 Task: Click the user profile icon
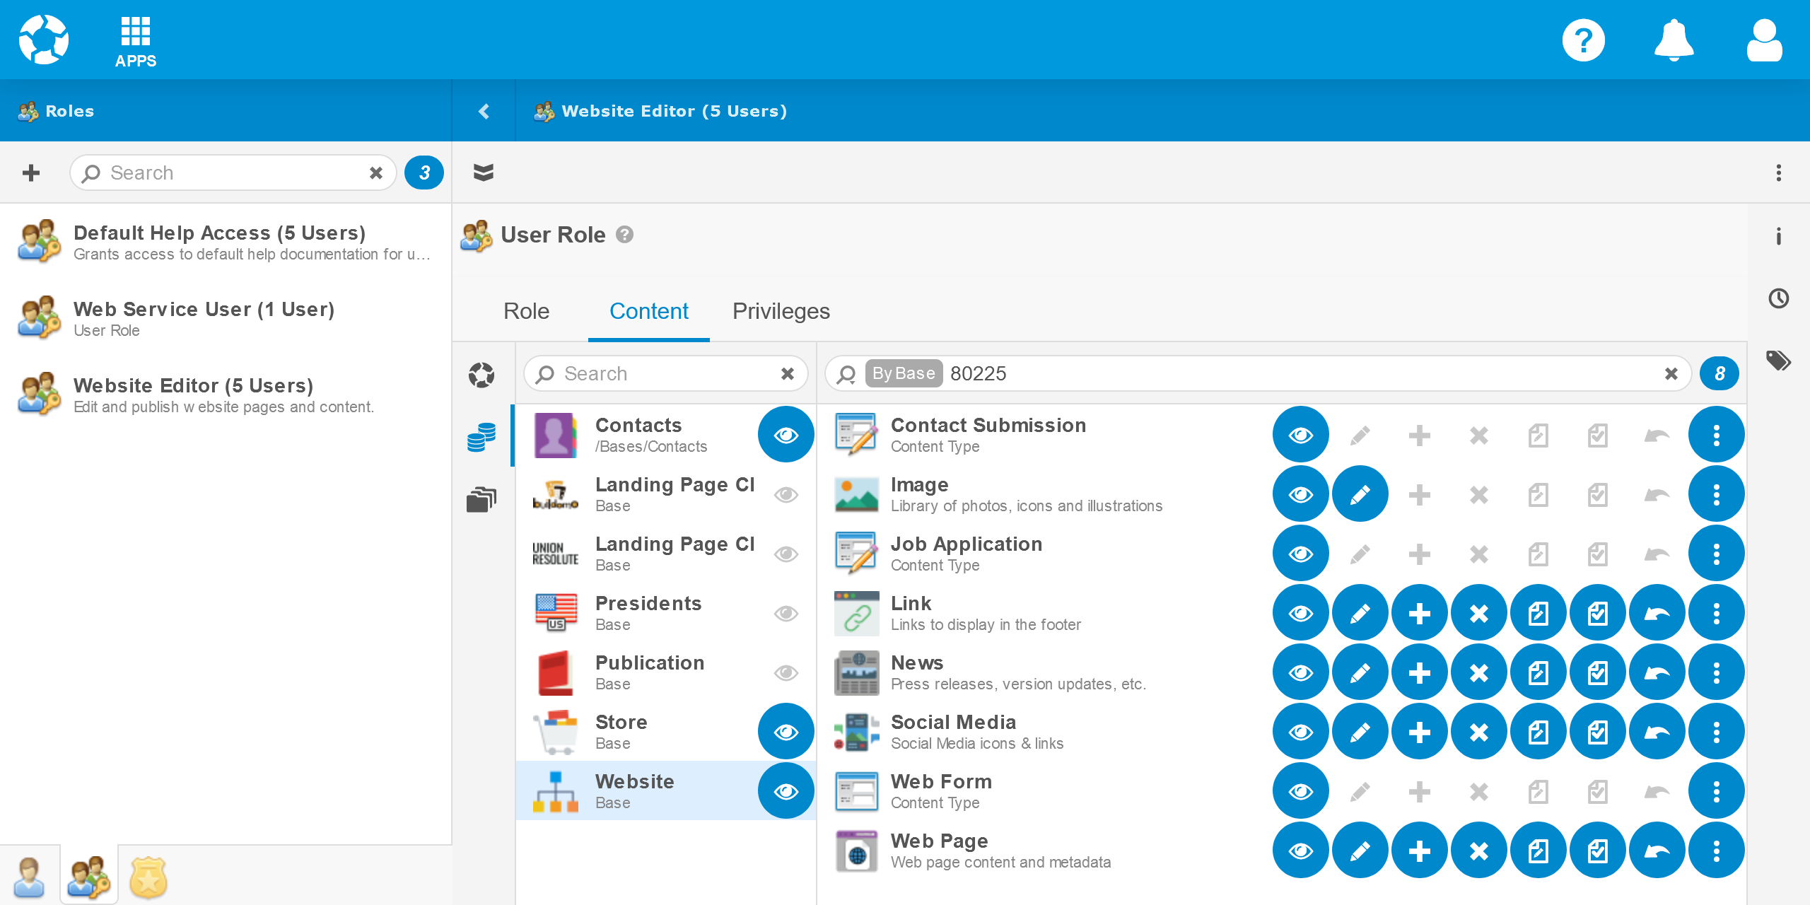click(1763, 41)
